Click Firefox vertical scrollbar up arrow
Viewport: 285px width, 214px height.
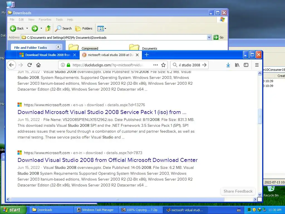[x=260, y=73]
